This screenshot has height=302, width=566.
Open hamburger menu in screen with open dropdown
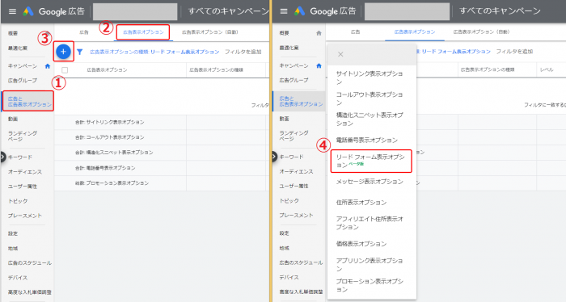[x=284, y=11]
